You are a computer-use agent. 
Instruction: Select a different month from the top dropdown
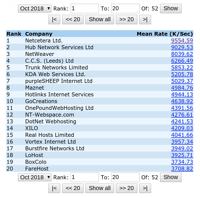(x=34, y=8)
